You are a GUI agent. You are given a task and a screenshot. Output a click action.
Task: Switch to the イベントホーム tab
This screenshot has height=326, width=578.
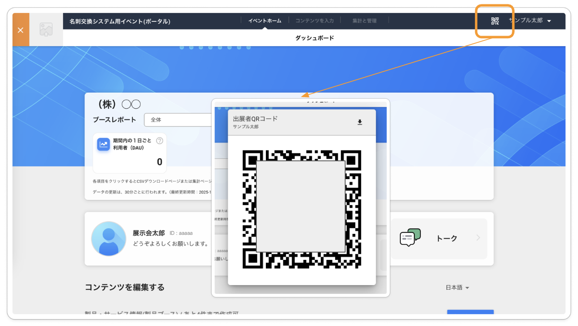(265, 20)
